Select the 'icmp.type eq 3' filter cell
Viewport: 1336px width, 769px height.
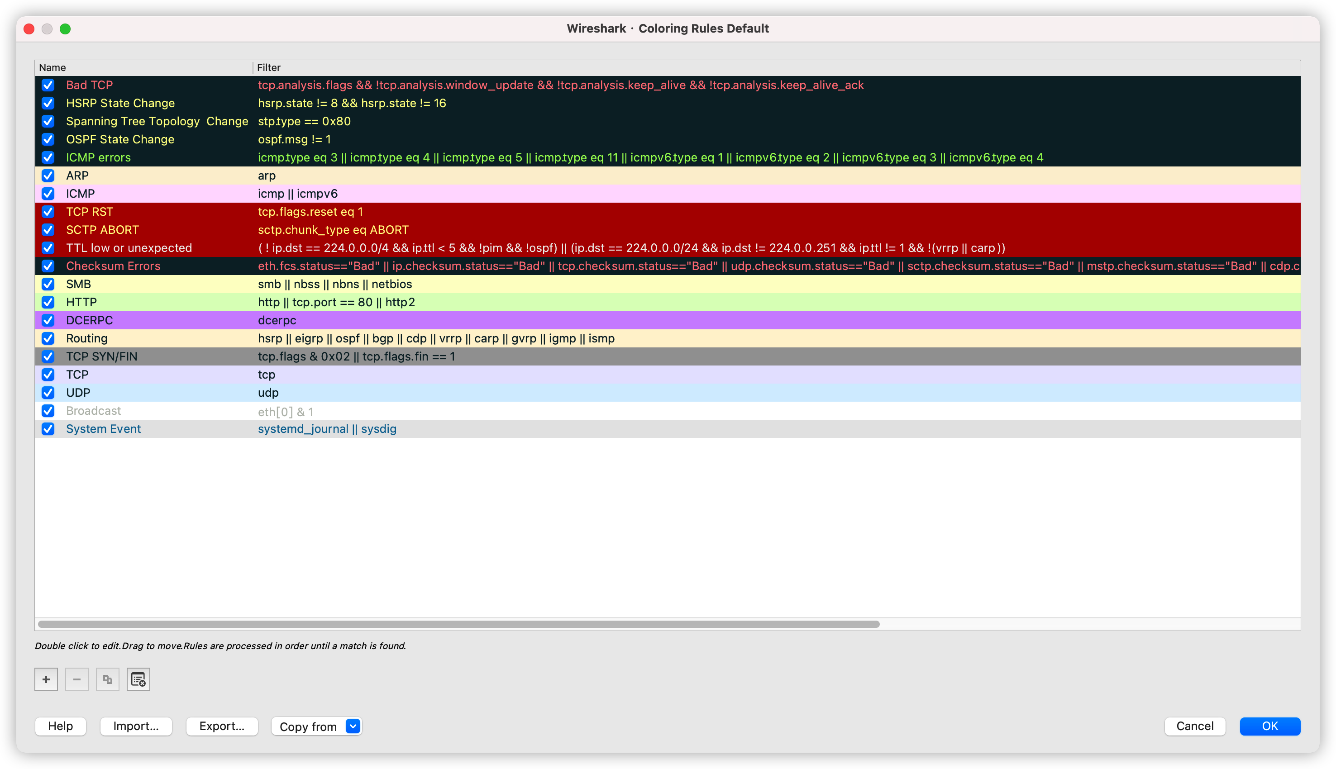click(x=651, y=157)
